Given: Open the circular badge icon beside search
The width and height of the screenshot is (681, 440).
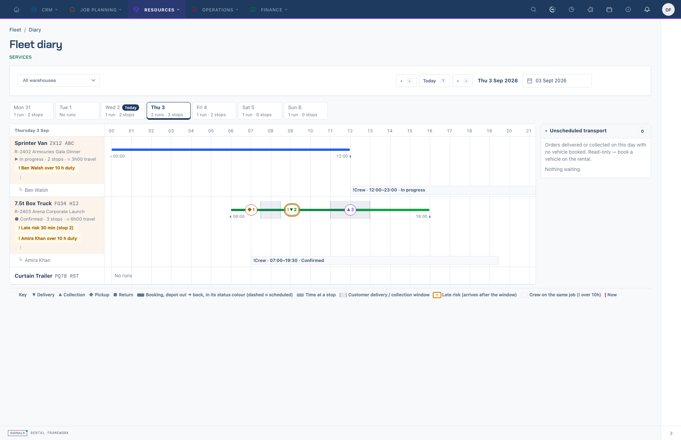Looking at the screenshot, I should (553, 9).
